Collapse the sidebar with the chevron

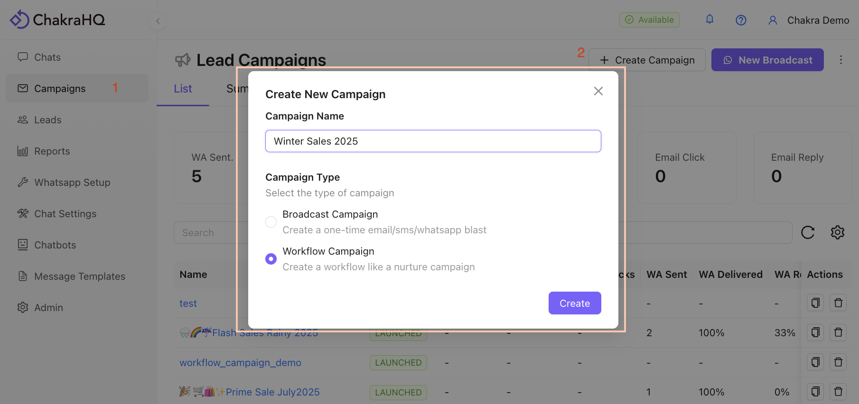point(158,21)
